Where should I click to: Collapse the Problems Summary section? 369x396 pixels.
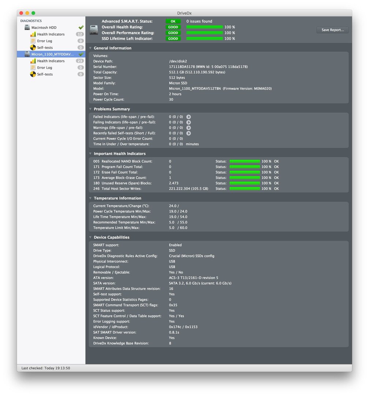coord(90,109)
